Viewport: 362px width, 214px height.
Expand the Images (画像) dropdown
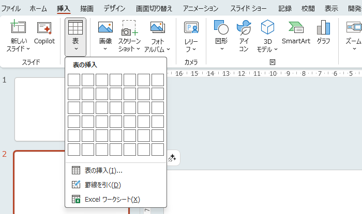tap(105, 50)
